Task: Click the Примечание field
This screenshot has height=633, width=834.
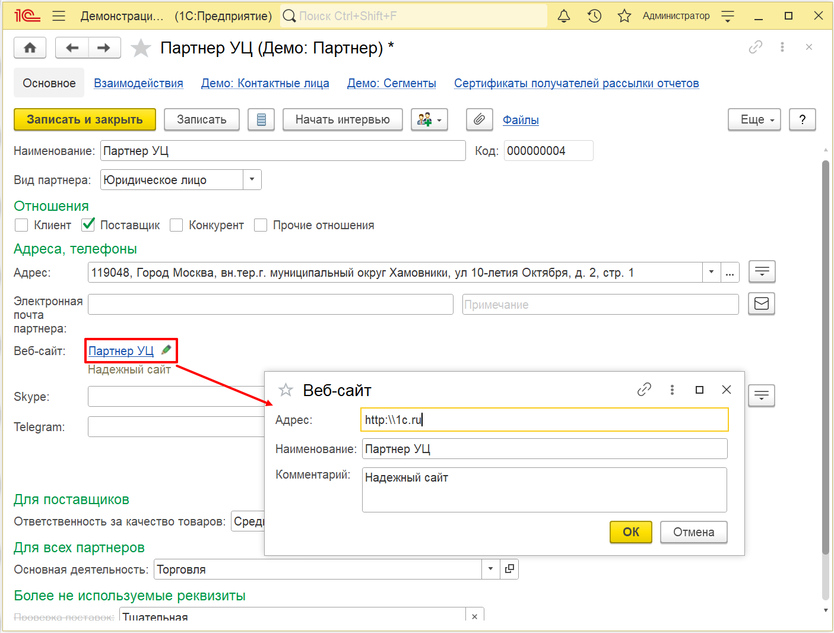Action: pos(601,304)
